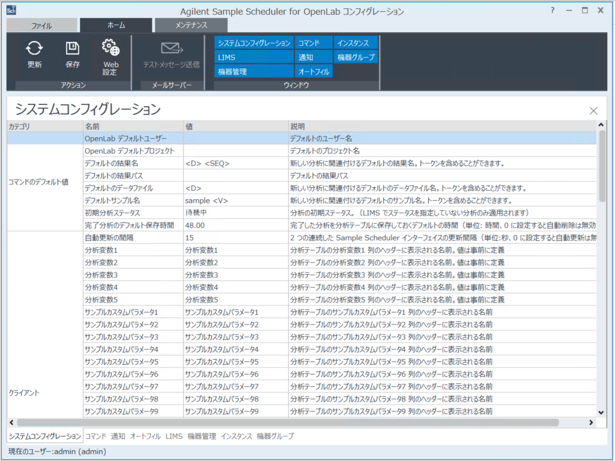This screenshot has width=615, height=461.
Task: Click the デフォルトのユーザー名 description cell
Action: [x=442, y=138]
